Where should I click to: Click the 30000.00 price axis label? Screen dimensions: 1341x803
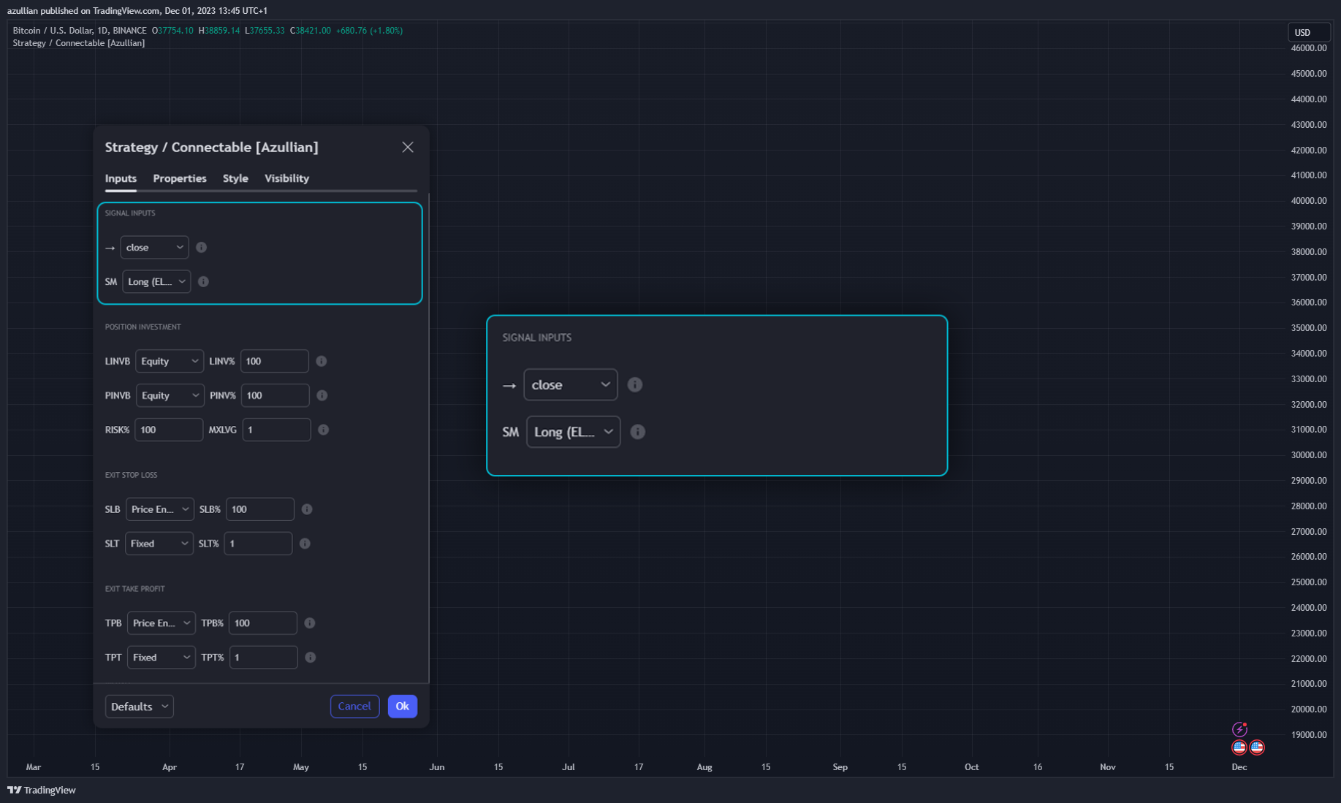tap(1309, 455)
